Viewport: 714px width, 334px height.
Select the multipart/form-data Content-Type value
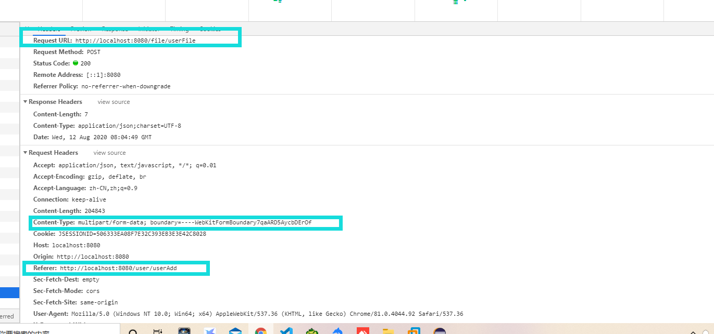(x=195, y=222)
